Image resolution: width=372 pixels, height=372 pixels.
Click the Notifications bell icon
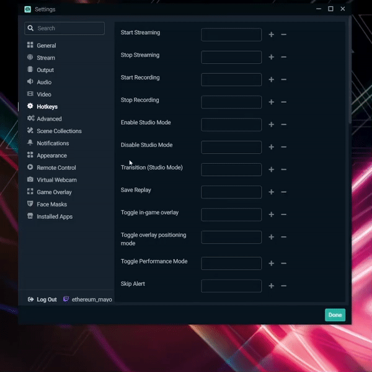click(30, 143)
